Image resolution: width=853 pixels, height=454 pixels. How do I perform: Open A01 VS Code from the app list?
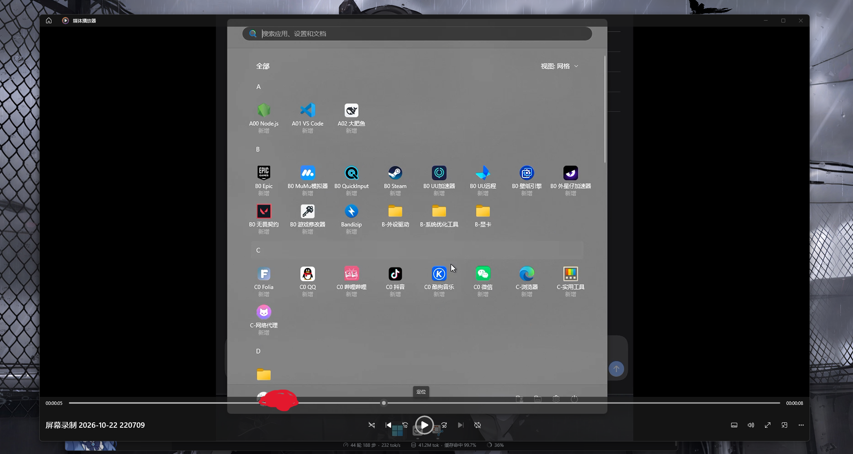coord(308,110)
